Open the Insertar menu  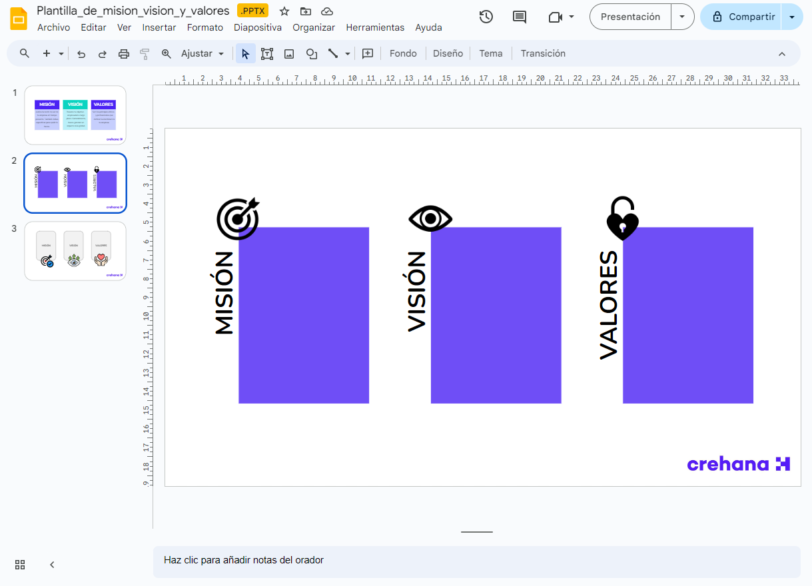159,27
